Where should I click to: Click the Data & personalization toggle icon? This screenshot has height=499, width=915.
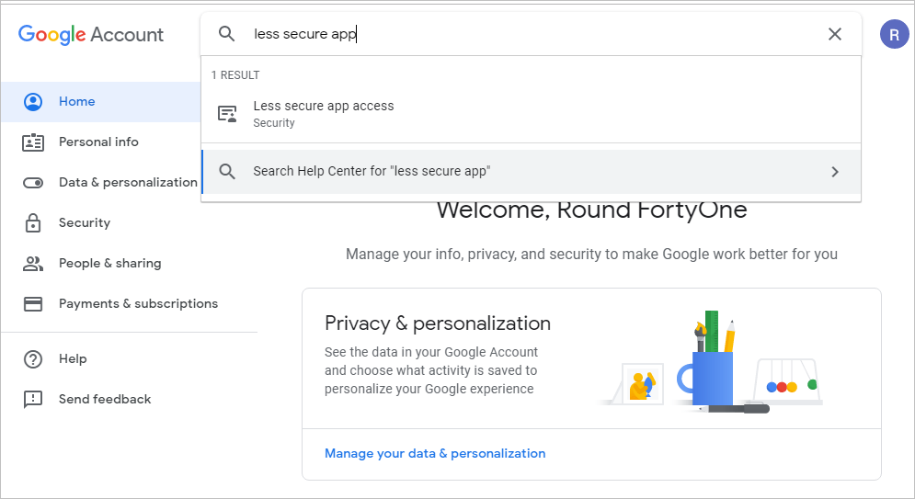coord(33,183)
